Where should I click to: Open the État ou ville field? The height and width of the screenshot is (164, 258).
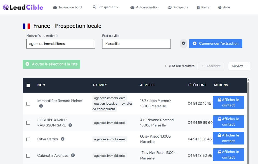click(136, 44)
